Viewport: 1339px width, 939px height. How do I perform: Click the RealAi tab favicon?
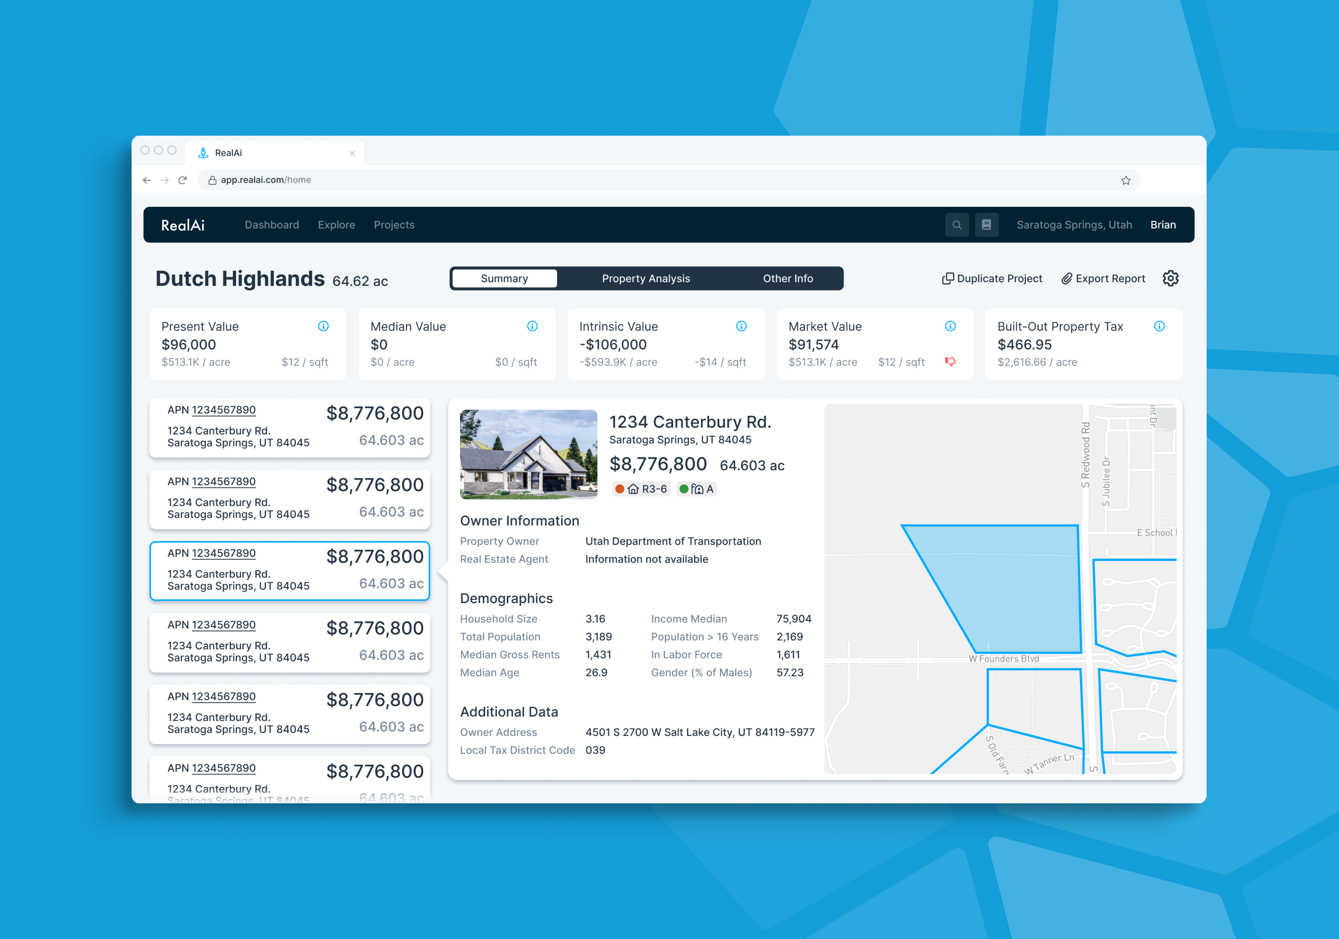(x=203, y=153)
